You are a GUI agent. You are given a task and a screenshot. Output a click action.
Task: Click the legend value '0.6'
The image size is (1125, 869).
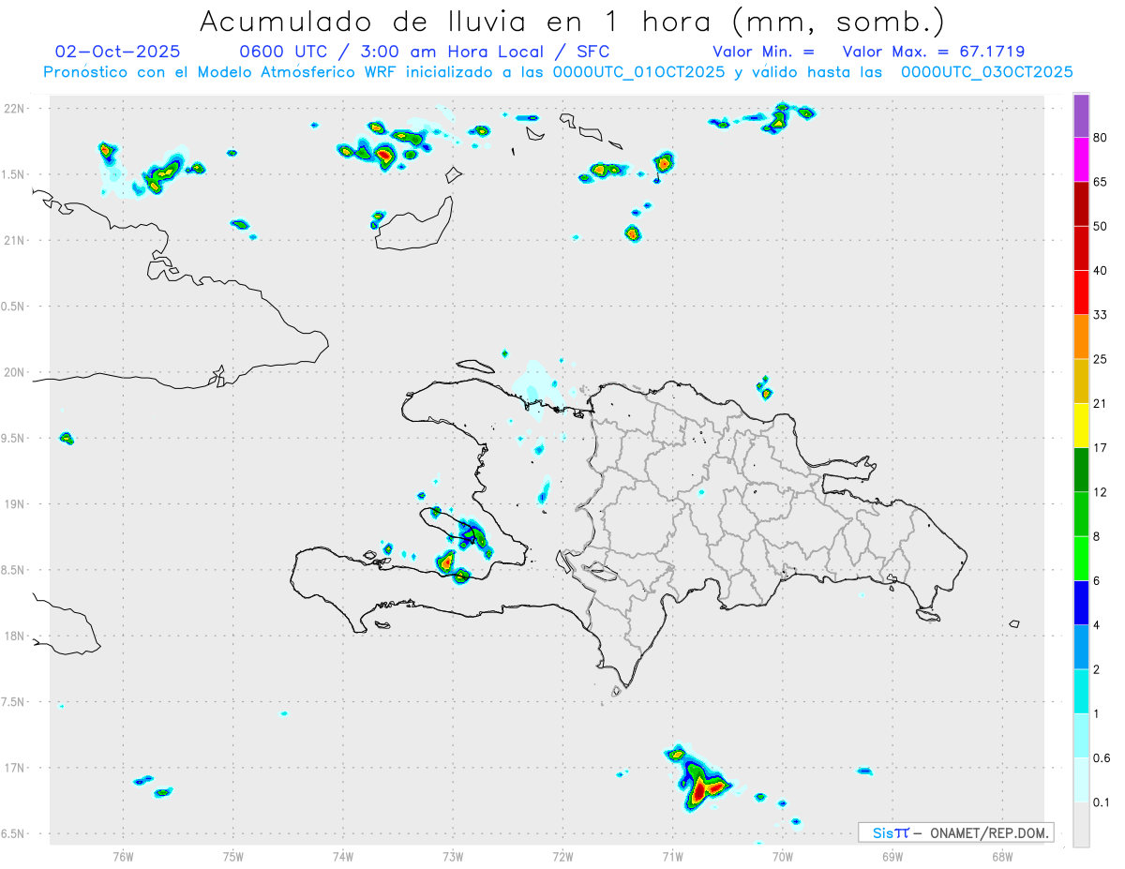[1102, 757]
